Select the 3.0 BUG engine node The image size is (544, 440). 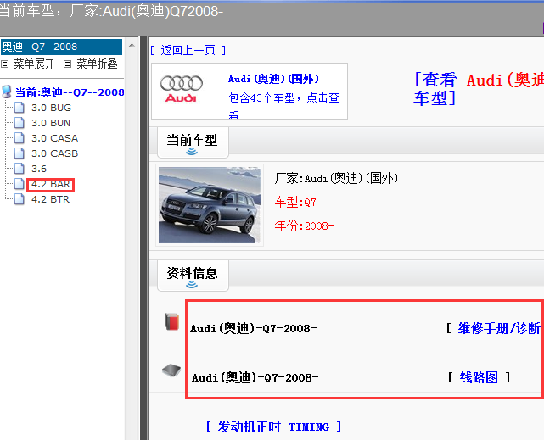[52, 108]
